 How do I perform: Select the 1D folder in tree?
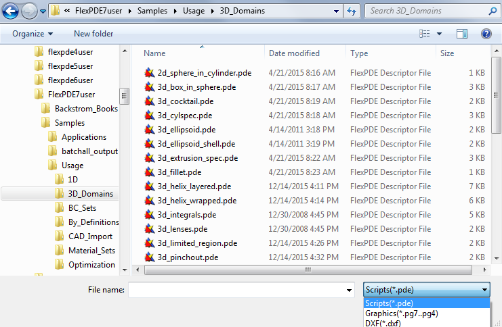66,180
